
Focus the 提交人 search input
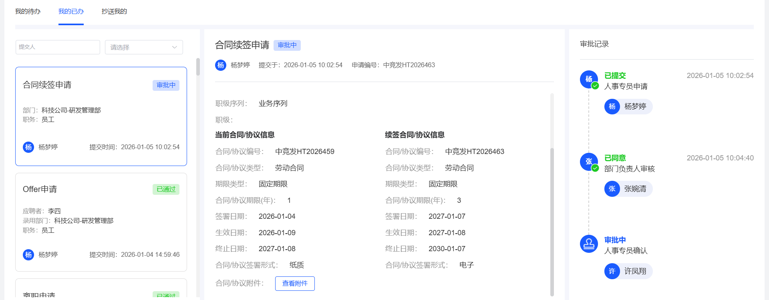coord(58,47)
